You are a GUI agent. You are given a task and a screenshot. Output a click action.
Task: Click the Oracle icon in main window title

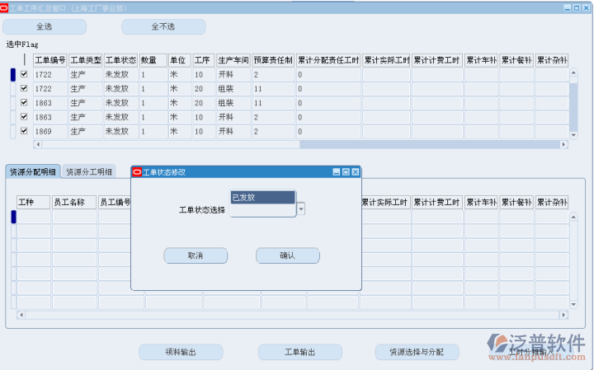6,7
